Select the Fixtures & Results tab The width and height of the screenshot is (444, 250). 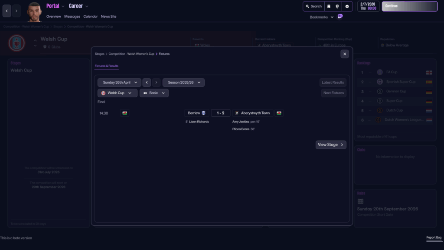coord(107,66)
